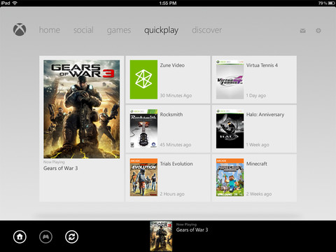Viewport: 336px width, 252px height.
Task: Switch to the home tab
Action: point(50,30)
